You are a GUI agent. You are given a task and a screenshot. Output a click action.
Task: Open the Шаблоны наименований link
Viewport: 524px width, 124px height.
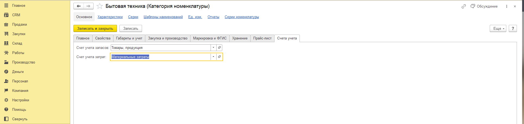click(163, 17)
